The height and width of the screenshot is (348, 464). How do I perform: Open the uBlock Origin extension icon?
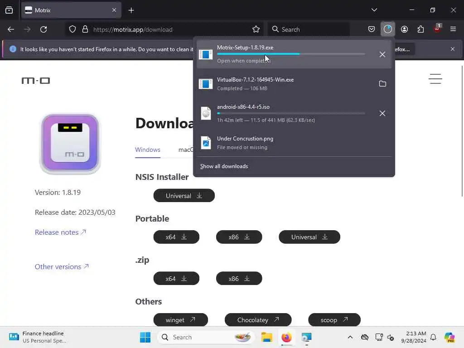point(437,29)
